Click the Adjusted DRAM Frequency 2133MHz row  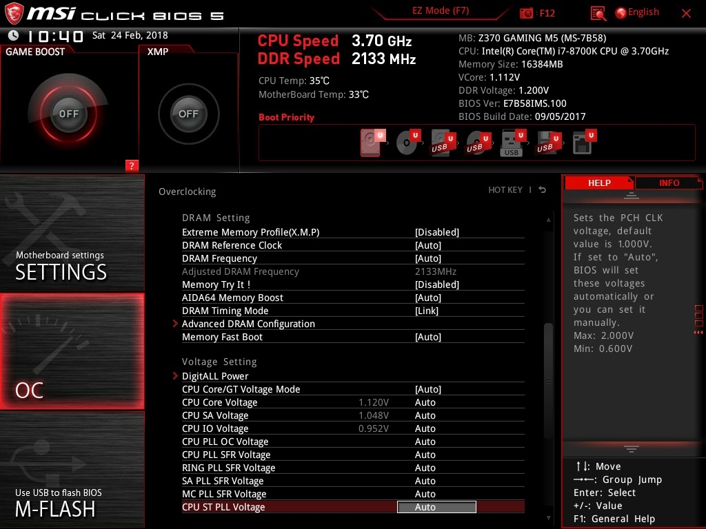click(353, 271)
